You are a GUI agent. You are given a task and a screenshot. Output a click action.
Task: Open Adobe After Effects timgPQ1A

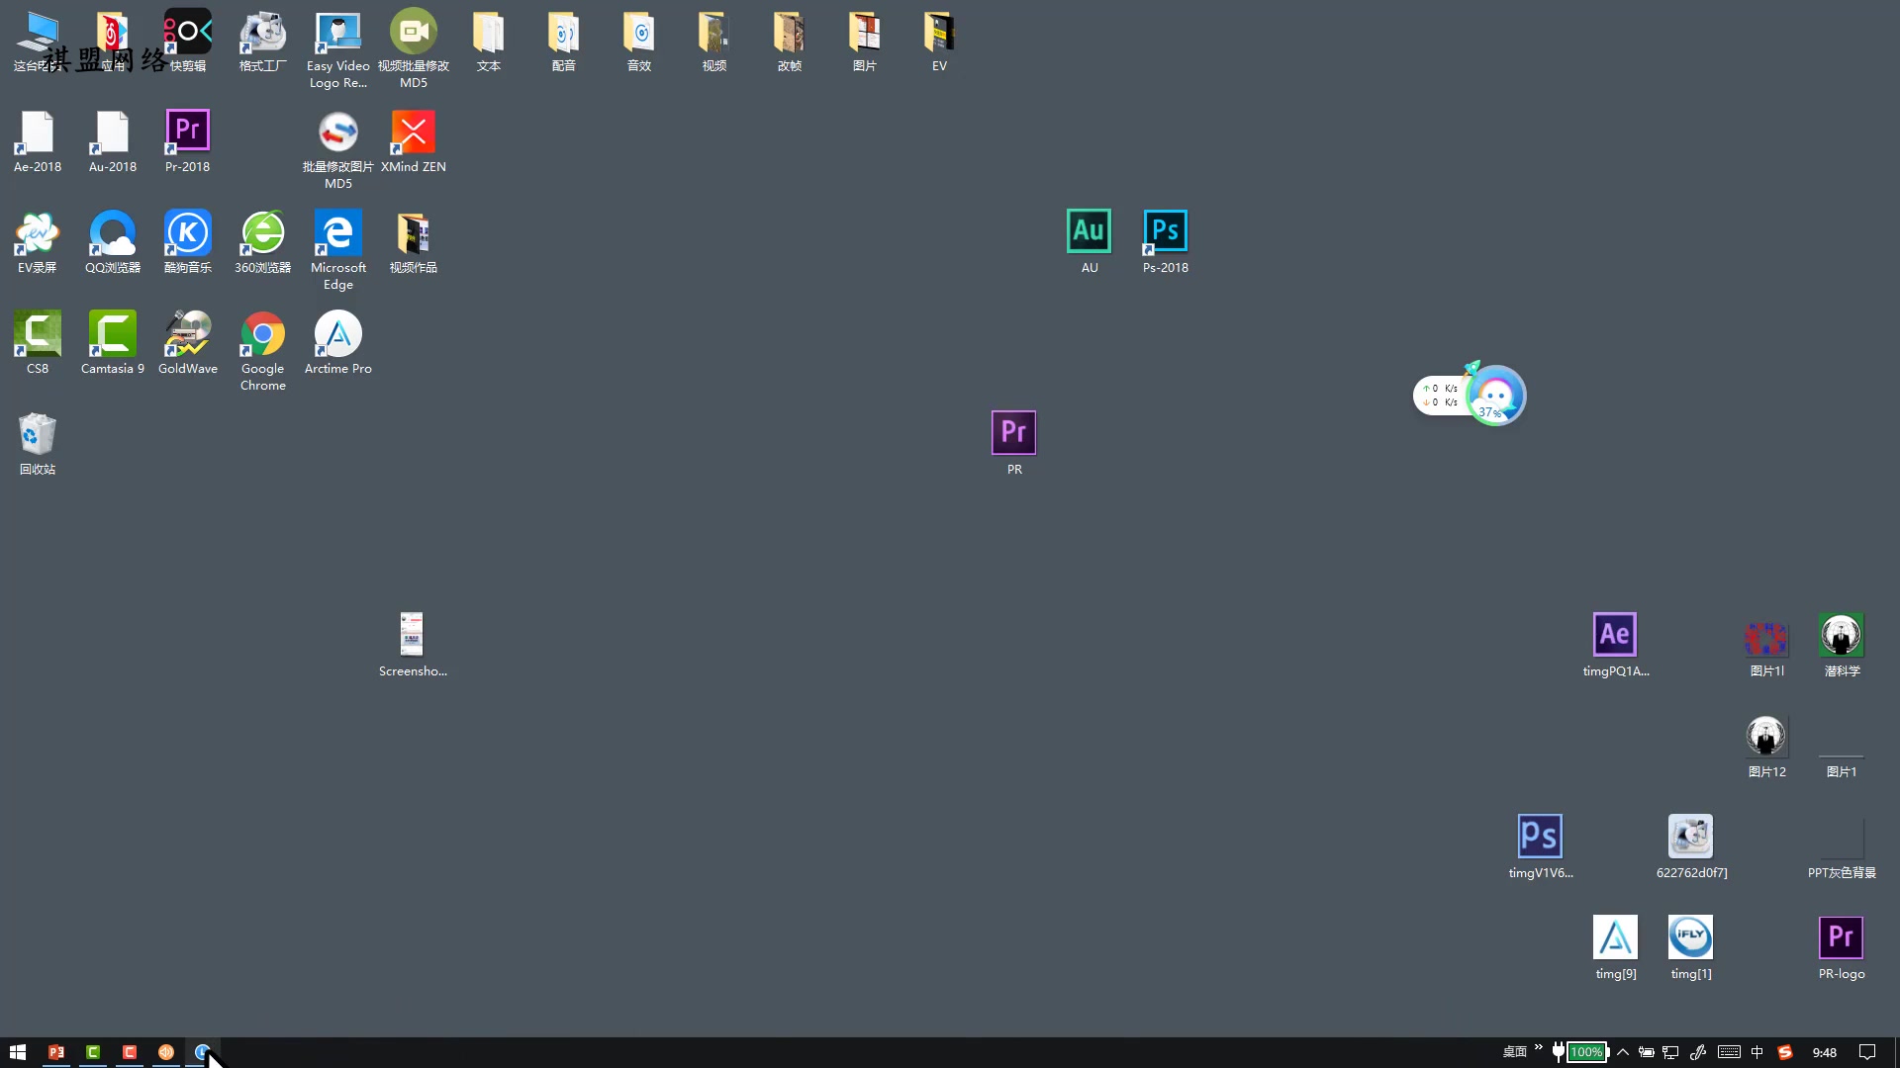pyautogui.click(x=1614, y=634)
